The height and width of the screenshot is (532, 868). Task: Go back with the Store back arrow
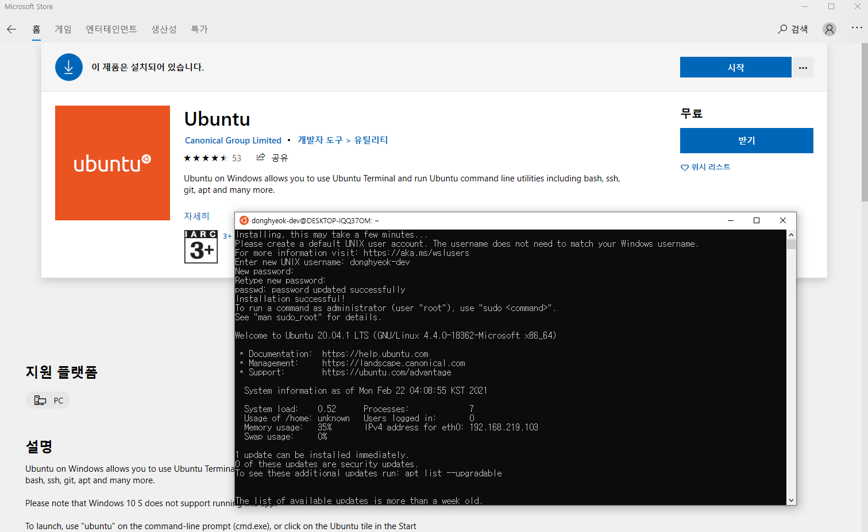[x=11, y=29]
